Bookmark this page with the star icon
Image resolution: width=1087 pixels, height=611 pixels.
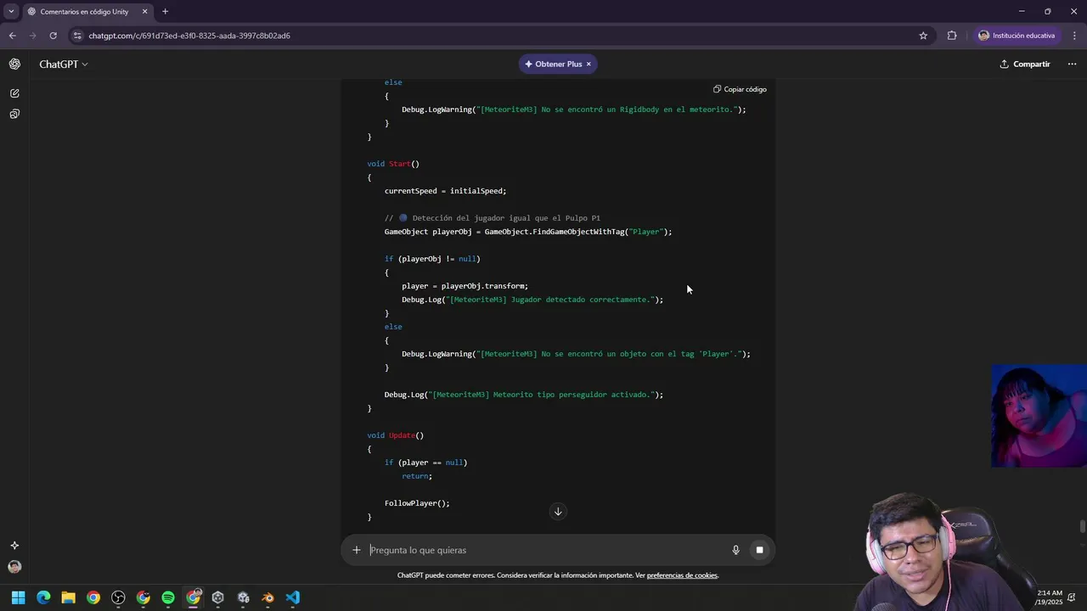(x=923, y=36)
